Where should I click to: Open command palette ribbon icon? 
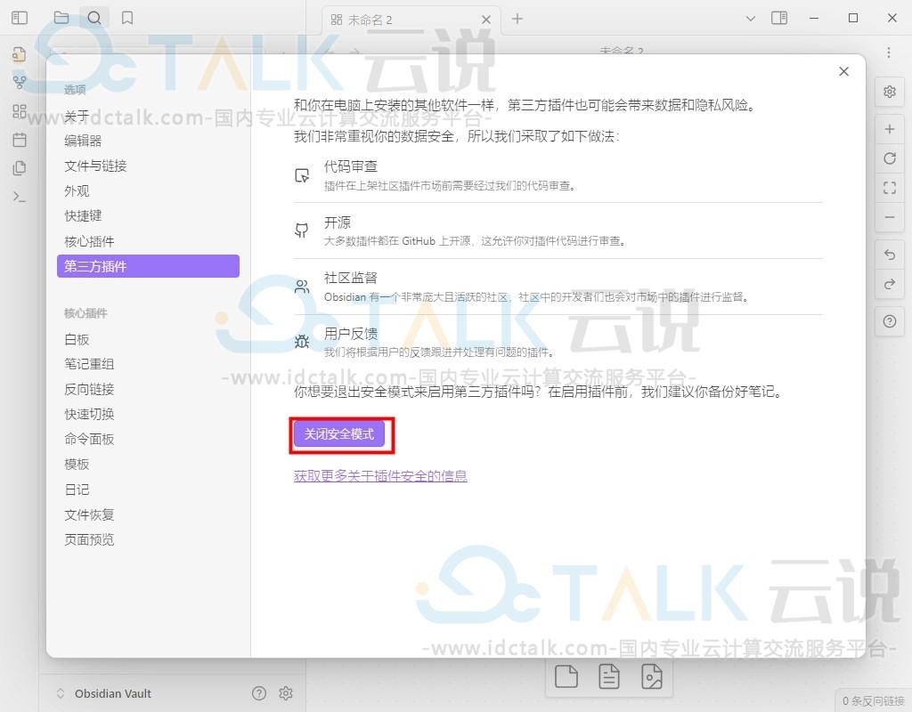coord(20,197)
